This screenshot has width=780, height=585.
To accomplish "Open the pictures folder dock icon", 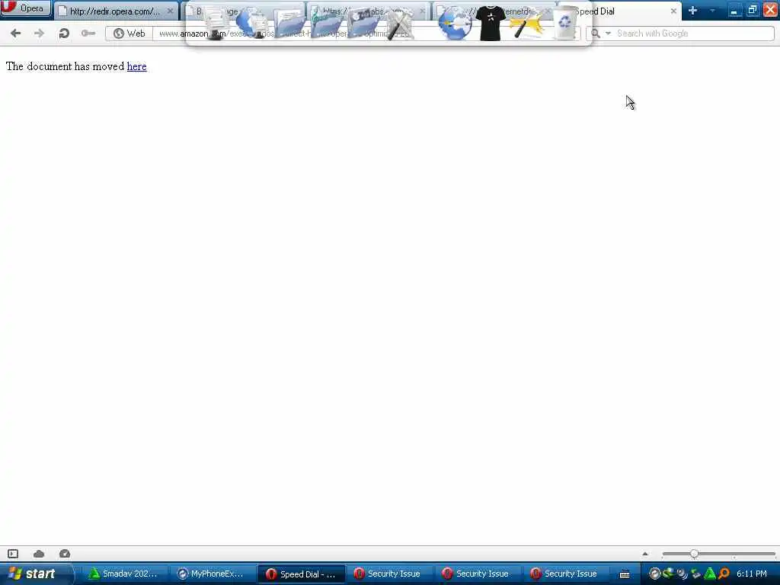I will (x=363, y=24).
